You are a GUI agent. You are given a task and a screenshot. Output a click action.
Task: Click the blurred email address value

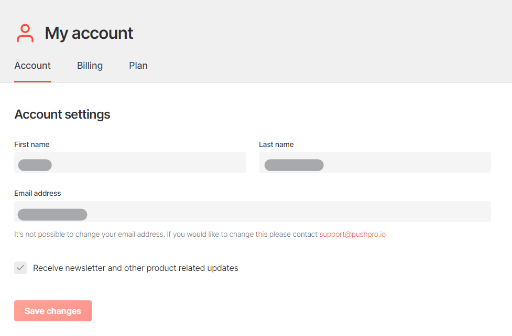[52, 215]
